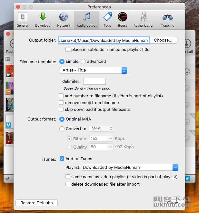The image size is (199, 213).
Task: Click the Choose... folder button
Action: click(163, 40)
